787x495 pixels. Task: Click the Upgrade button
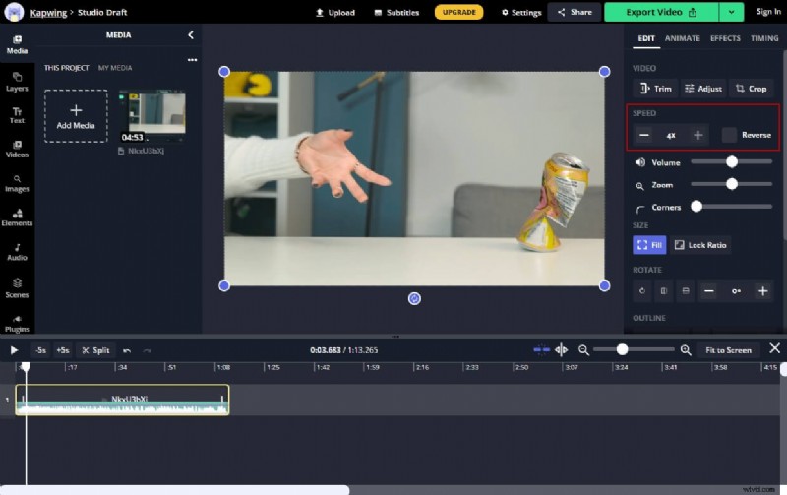pos(458,12)
